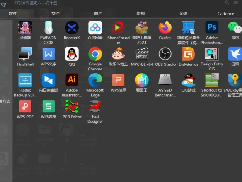Open MPC-BE x64 player
242x182 pixels.
141,54
